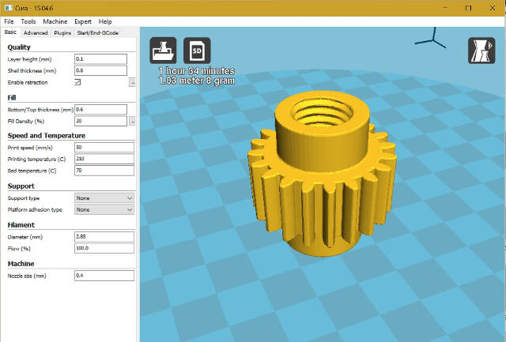Switch to the Advanced tab

(x=36, y=33)
